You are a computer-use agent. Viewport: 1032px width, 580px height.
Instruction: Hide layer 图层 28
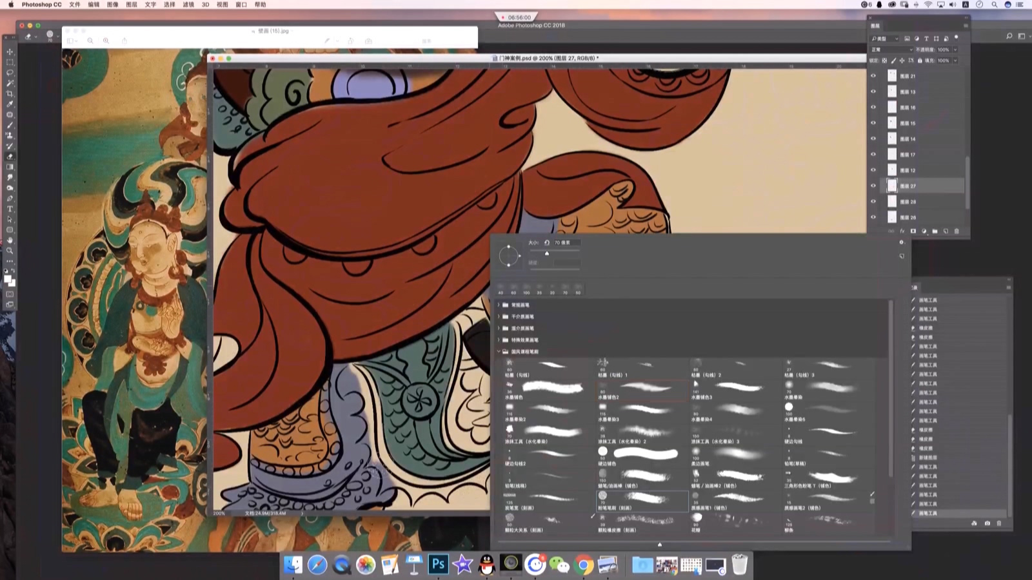(873, 201)
